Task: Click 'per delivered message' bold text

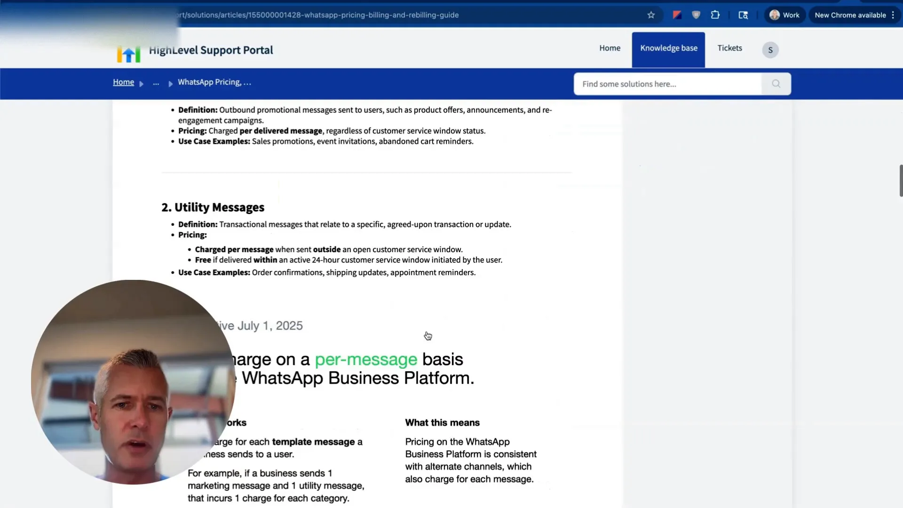Action: pos(281,131)
